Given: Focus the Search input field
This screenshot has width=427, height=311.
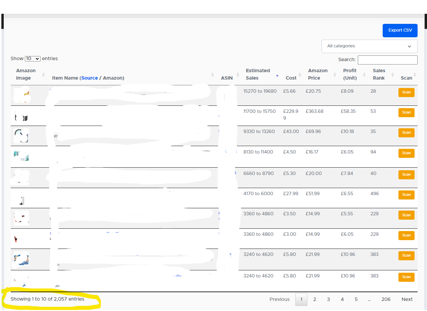Looking at the screenshot, I should [387, 60].
